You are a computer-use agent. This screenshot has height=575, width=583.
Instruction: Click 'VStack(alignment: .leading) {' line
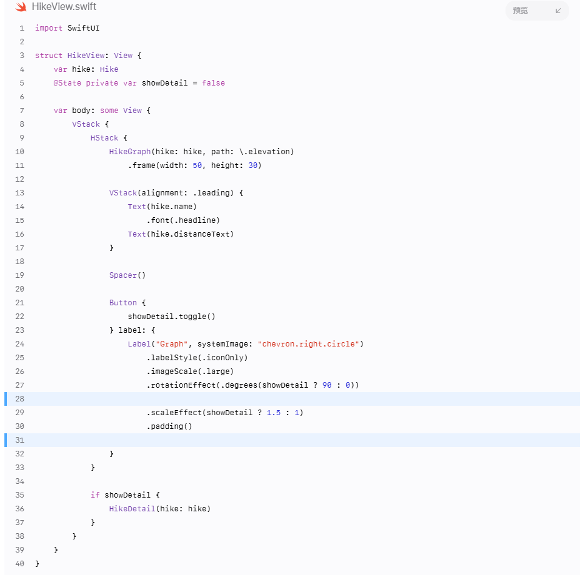(x=176, y=193)
